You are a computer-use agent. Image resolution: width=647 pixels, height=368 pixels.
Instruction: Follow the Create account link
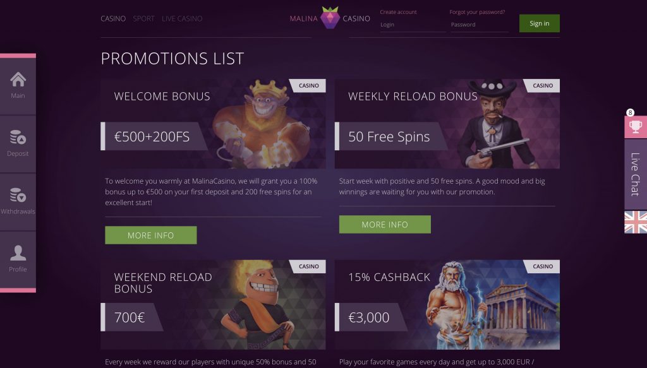pyautogui.click(x=398, y=12)
